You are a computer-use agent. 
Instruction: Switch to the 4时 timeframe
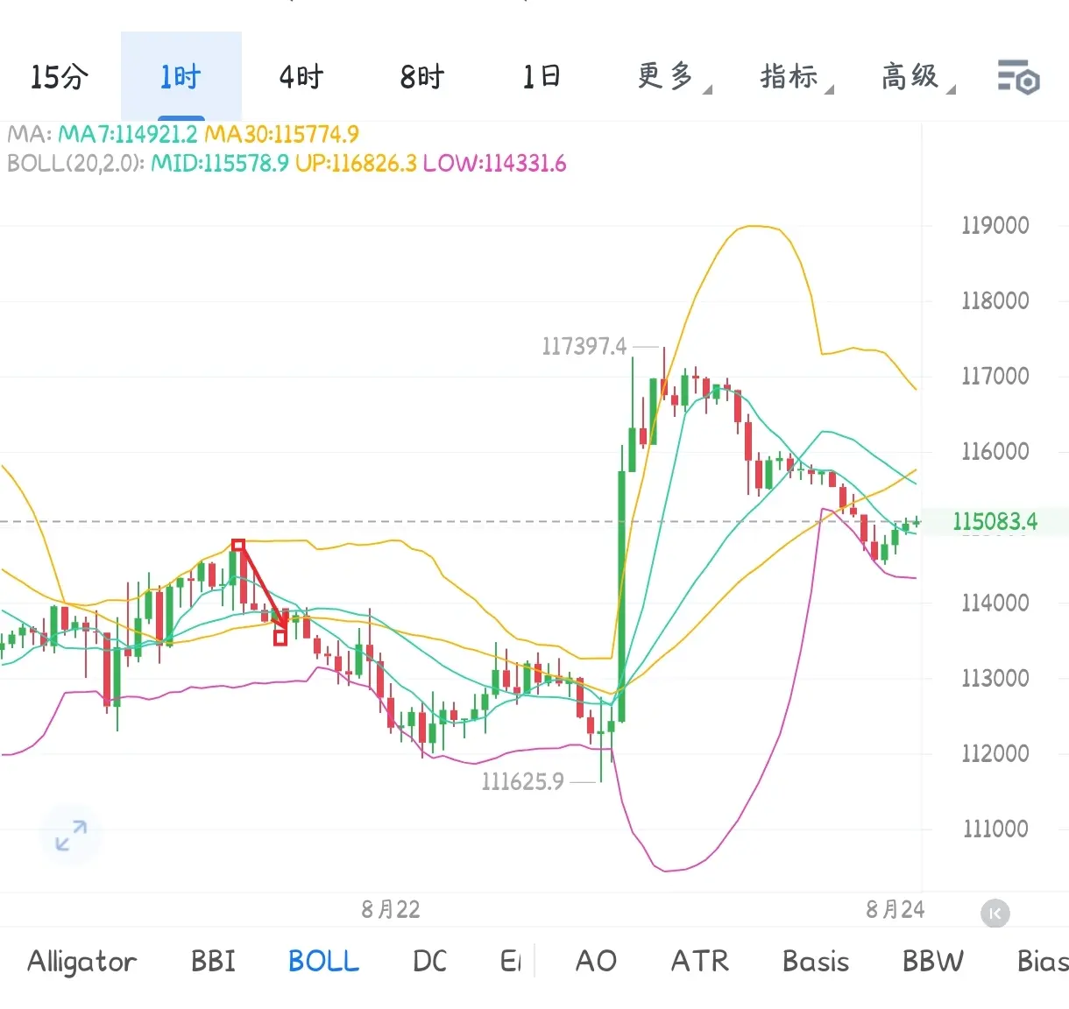(301, 77)
